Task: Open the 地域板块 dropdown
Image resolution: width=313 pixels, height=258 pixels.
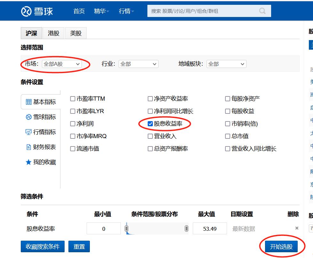Action: [226, 64]
